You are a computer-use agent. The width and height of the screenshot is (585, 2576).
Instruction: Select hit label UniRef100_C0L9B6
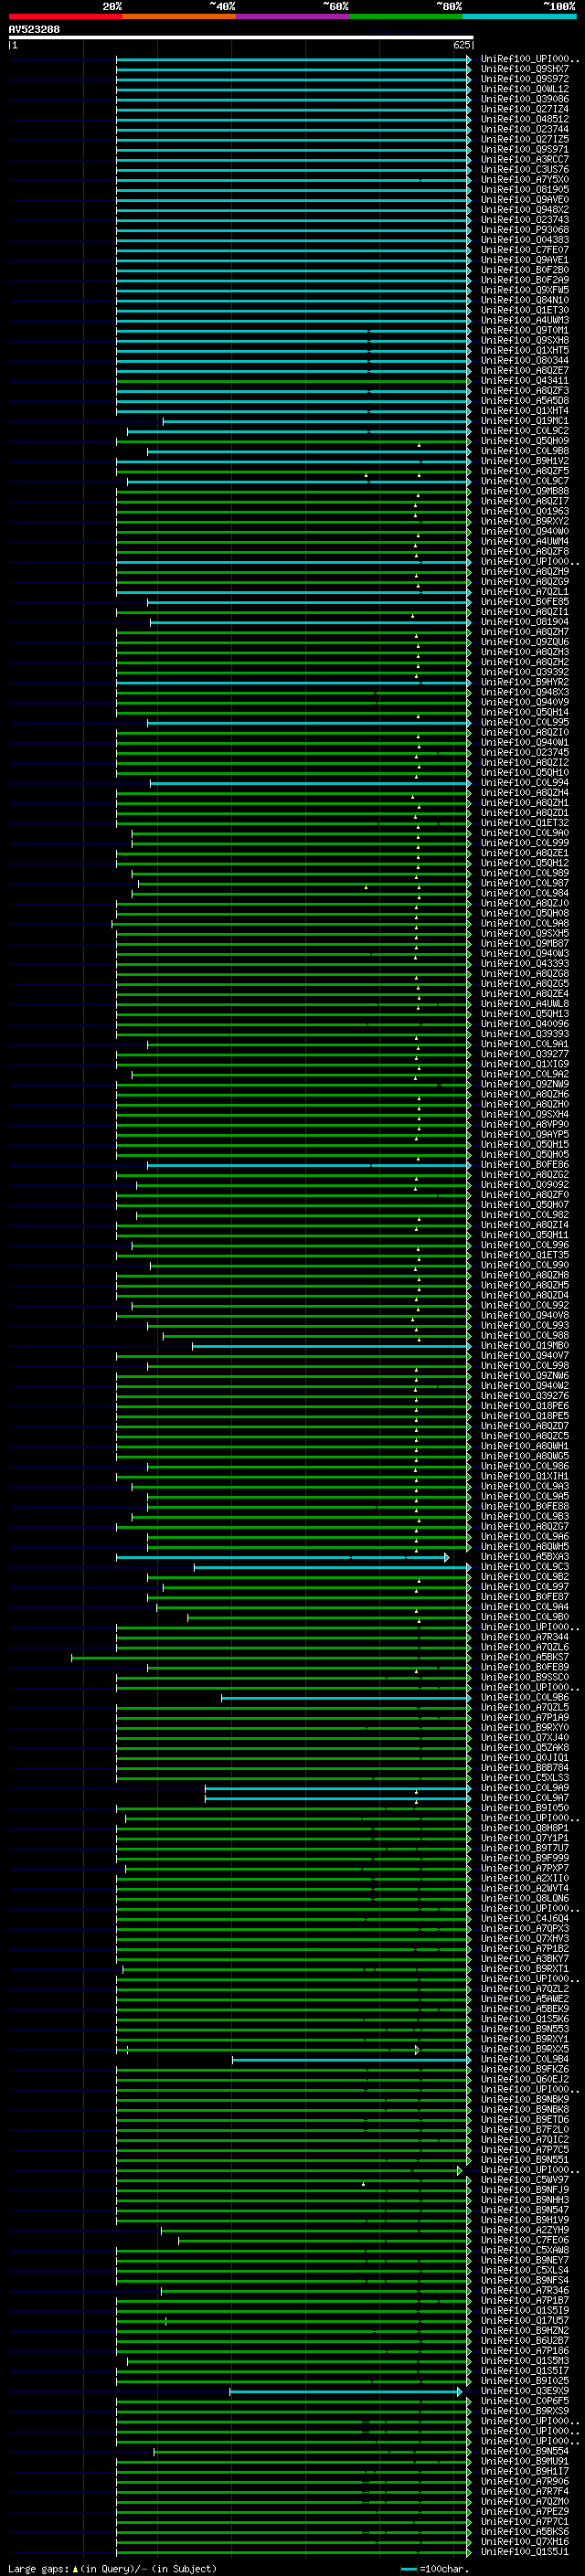click(524, 1698)
